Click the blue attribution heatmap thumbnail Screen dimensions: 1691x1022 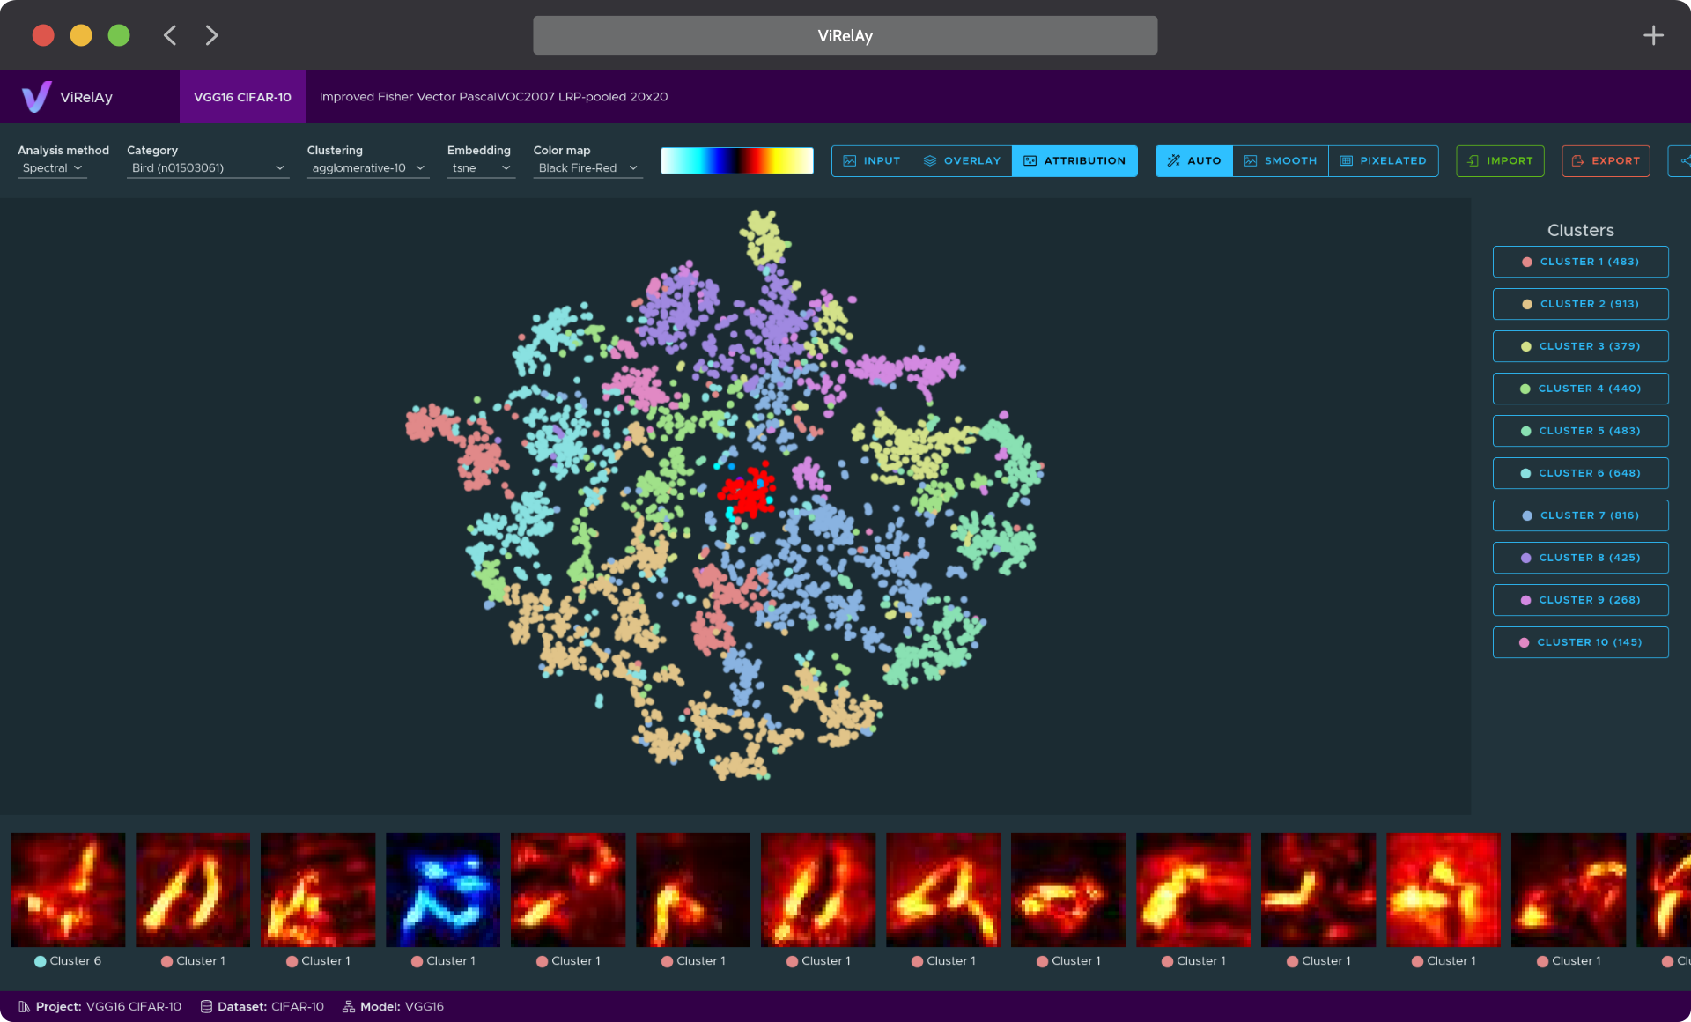click(443, 890)
